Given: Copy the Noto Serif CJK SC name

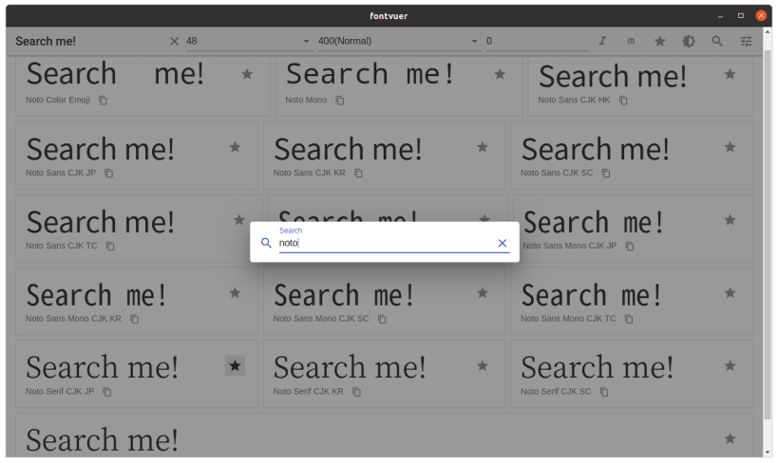Looking at the screenshot, I should tap(604, 392).
